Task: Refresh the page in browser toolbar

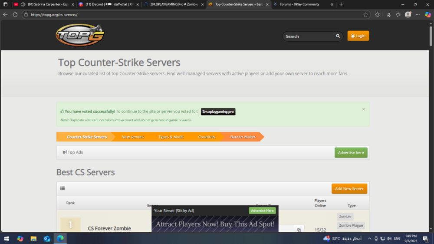Action: coord(15,14)
